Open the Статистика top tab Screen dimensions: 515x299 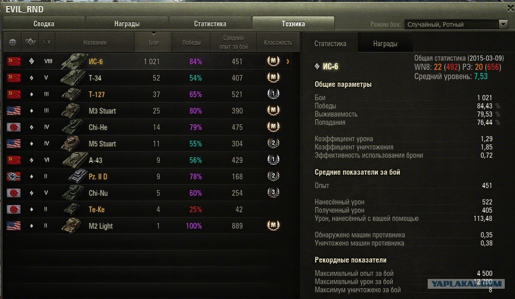coord(210,24)
